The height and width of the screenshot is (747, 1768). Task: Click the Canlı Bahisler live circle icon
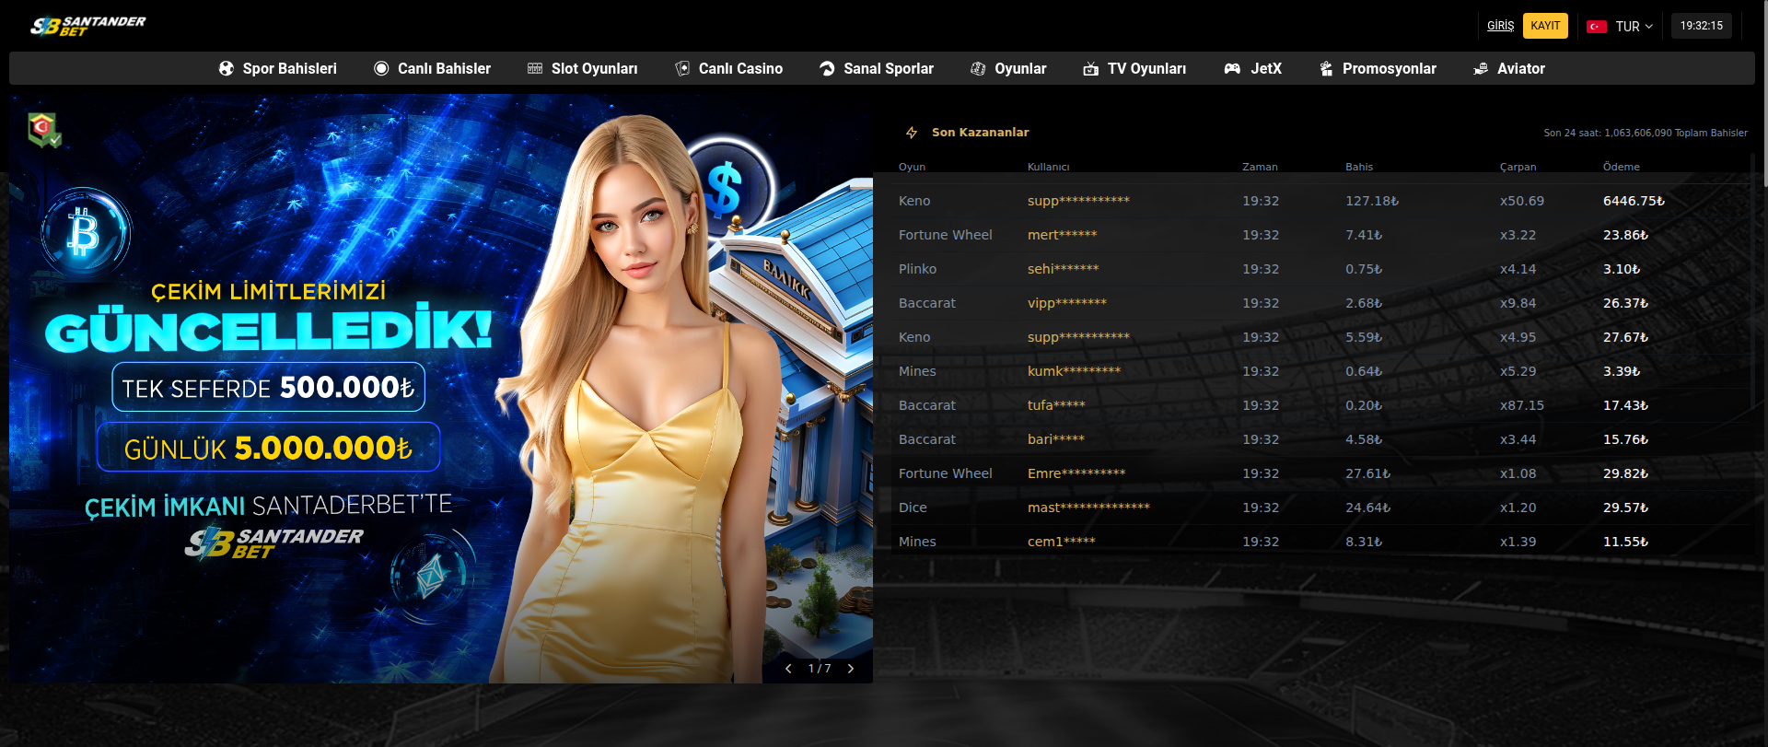[x=381, y=68]
